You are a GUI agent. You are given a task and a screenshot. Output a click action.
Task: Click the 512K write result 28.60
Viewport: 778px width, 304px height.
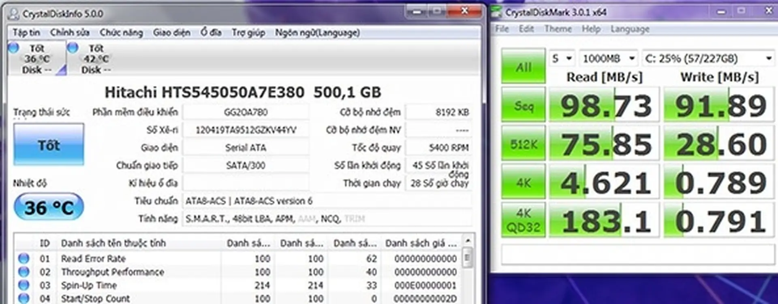pos(719,143)
